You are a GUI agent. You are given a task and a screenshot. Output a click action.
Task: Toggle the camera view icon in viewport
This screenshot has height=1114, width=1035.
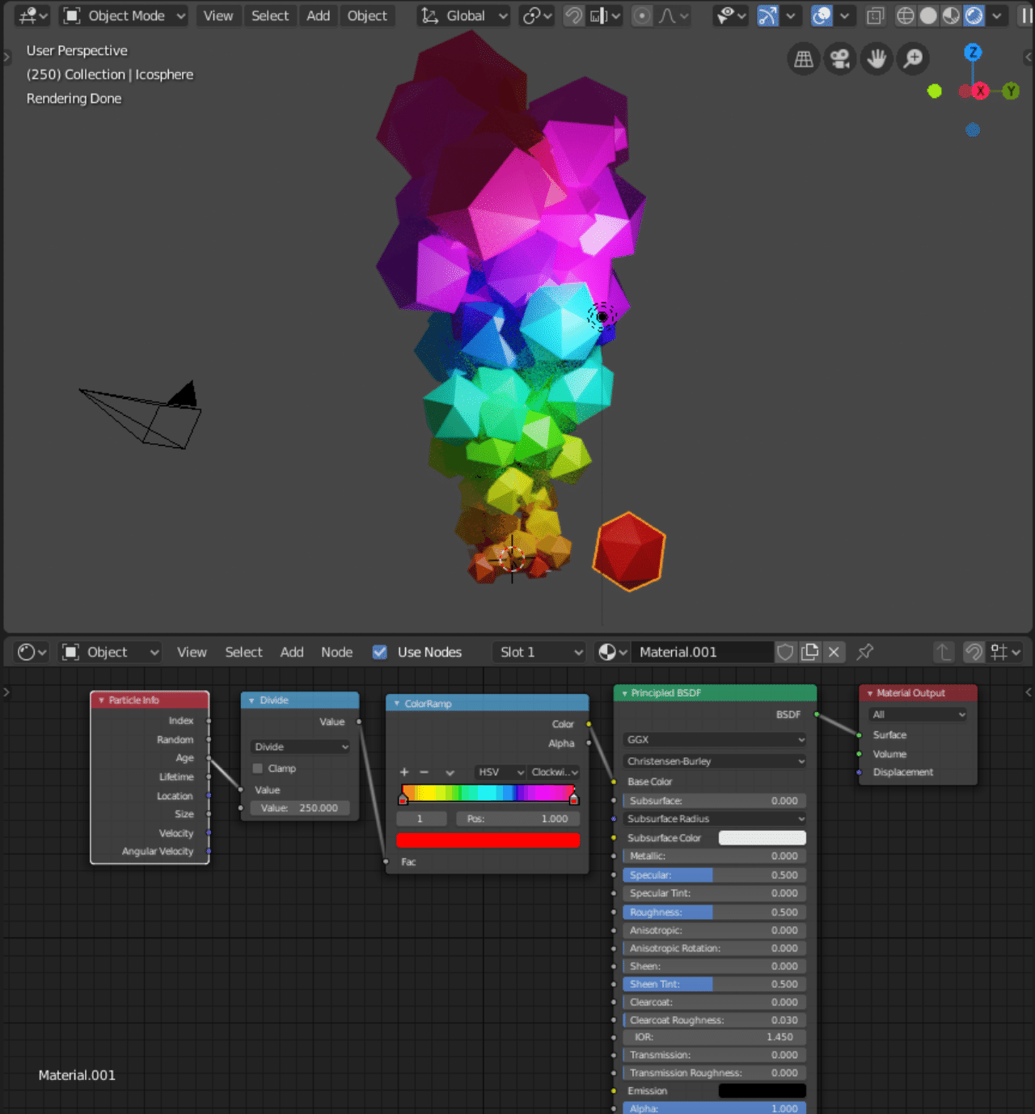[x=840, y=58]
